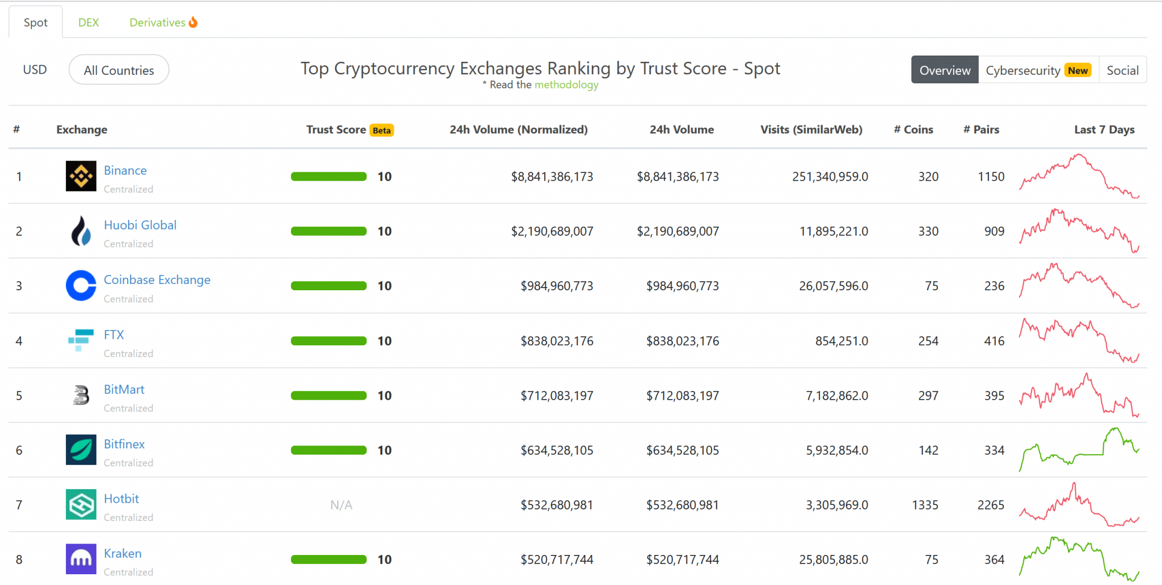1162x585 pixels.
Task: Open the methodology link
Action: (x=566, y=84)
